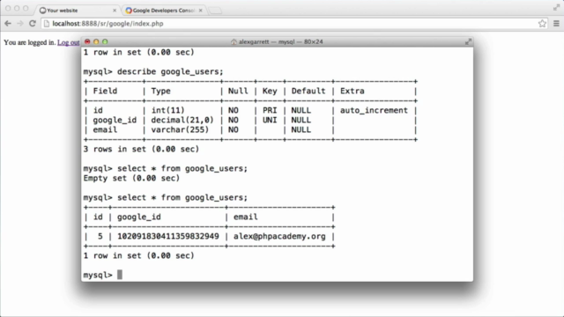This screenshot has height=317, width=564.
Task: Close the Google Developers Console tab
Action: (200, 11)
